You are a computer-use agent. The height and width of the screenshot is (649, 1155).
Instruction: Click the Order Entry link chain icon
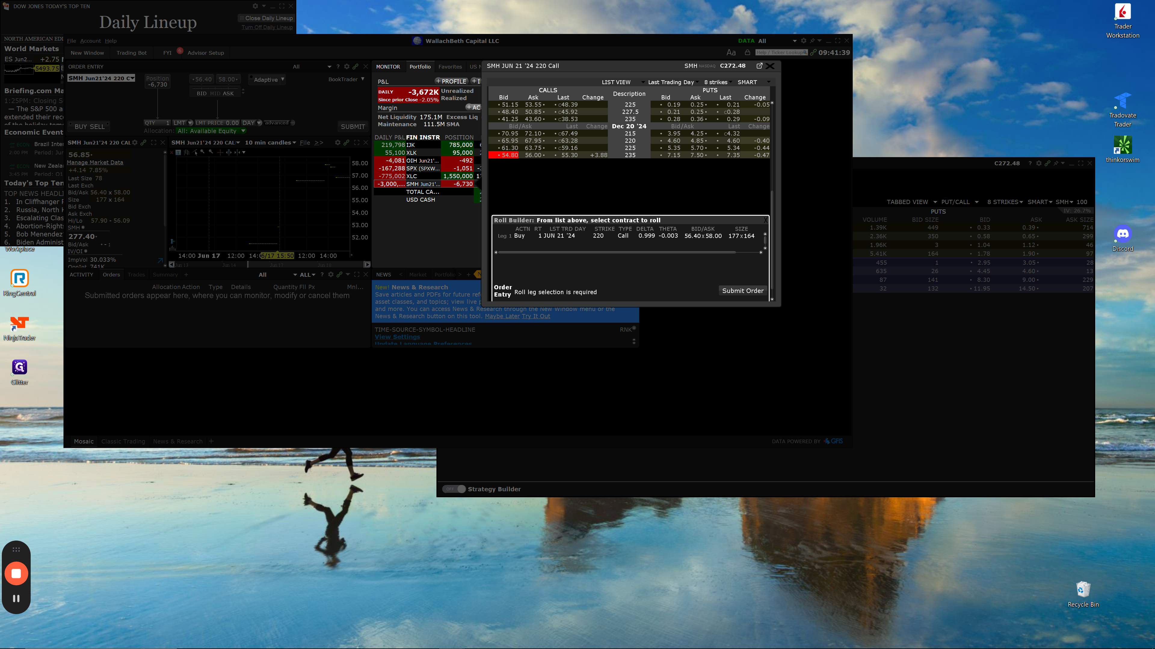(356, 67)
